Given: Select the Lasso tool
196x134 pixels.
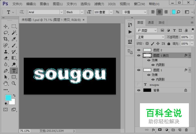Looking at the screenshot, I should (6, 33).
